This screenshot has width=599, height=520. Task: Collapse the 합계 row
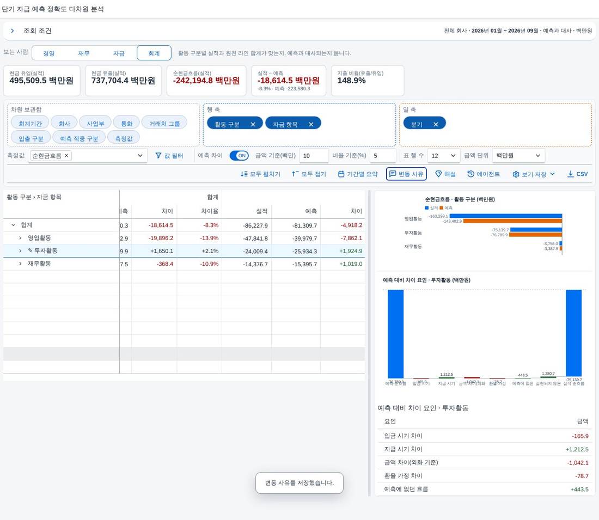coord(14,225)
